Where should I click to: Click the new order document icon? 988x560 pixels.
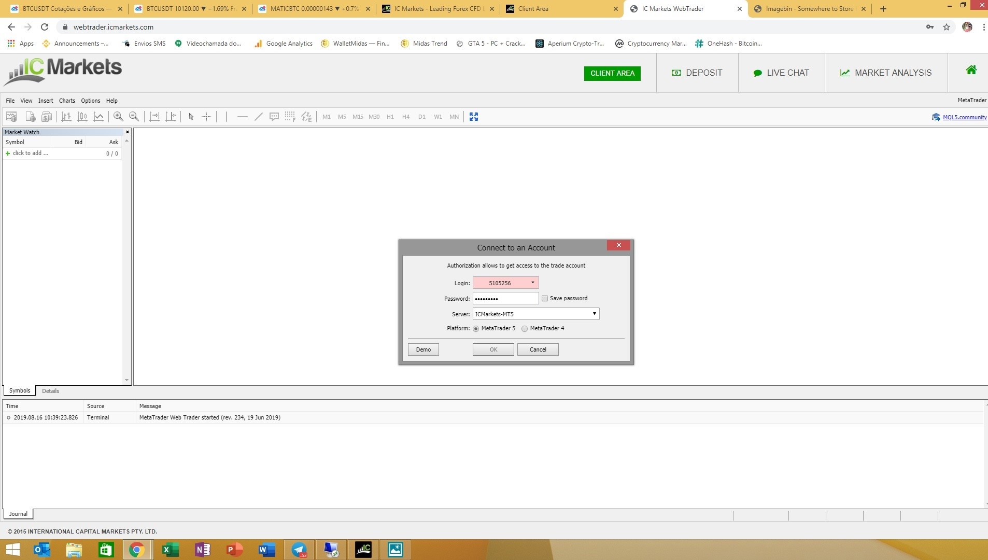(x=31, y=117)
